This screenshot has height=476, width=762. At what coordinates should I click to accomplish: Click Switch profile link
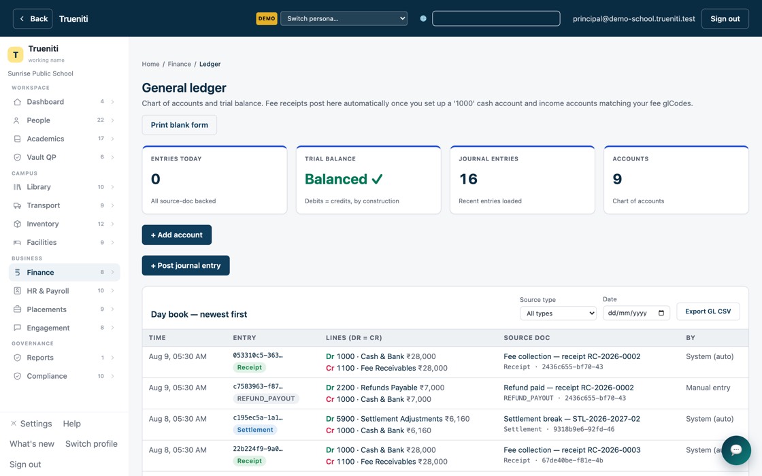tap(91, 443)
